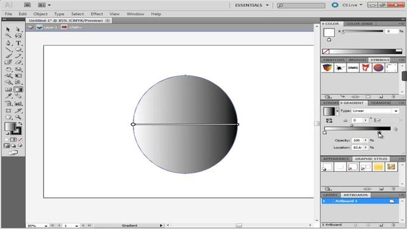Open the Effect menu
The height and width of the screenshot is (229, 407).
tap(97, 14)
